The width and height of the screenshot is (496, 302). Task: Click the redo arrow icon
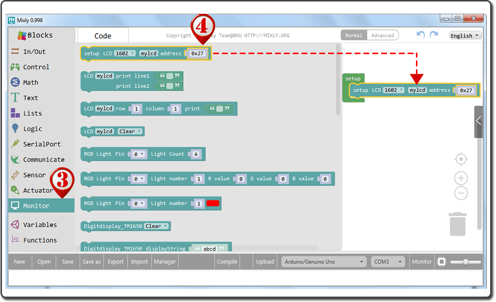coord(434,34)
